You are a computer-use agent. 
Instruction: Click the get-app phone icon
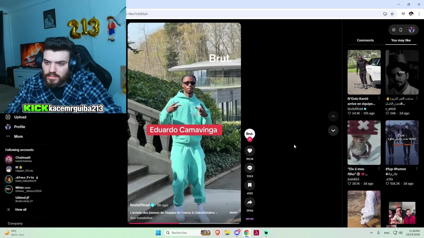point(401,30)
